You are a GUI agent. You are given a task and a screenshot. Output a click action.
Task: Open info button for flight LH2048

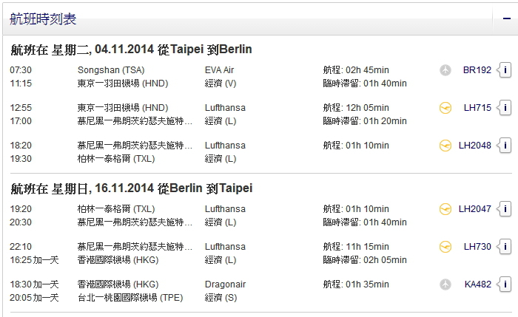(505, 145)
